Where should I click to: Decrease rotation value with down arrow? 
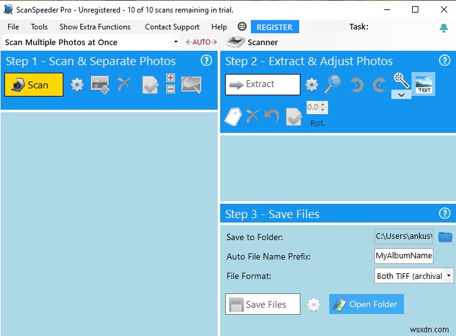tap(322, 110)
